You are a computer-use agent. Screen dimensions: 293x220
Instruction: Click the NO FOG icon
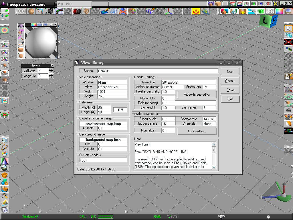[270, 11]
